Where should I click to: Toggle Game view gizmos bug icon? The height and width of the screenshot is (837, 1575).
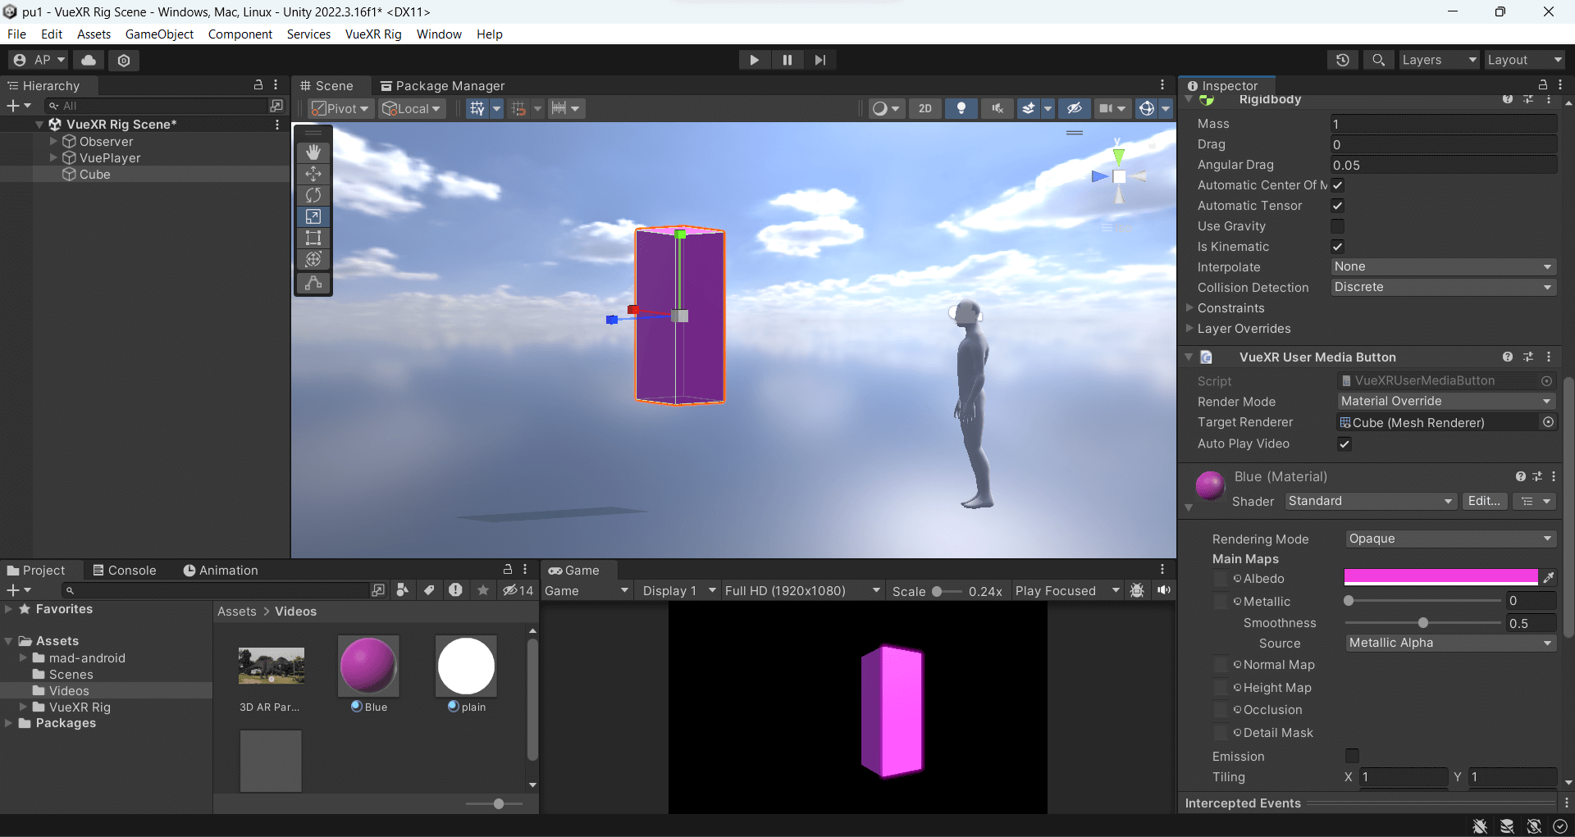coord(1137,590)
